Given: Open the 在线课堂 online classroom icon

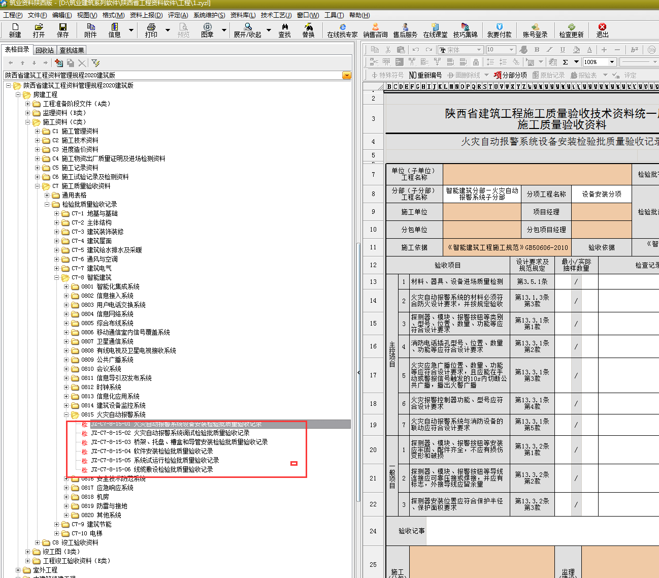Looking at the screenshot, I should pos(435,30).
